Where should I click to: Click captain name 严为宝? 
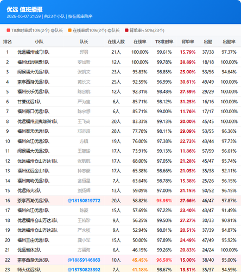[84, 102]
